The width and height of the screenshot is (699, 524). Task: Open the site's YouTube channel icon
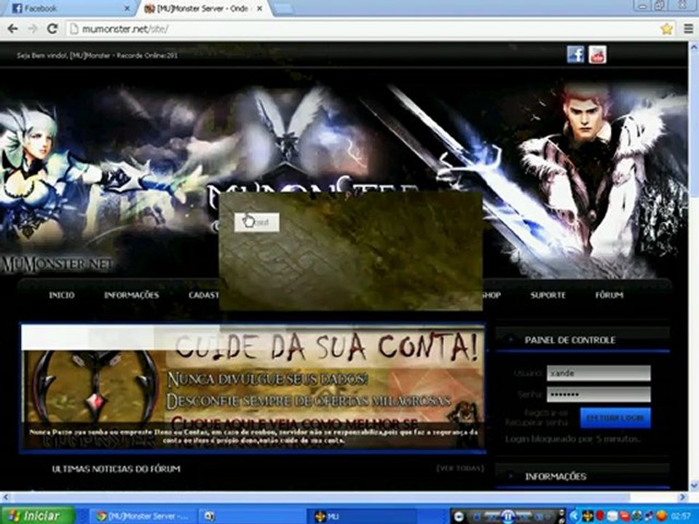click(x=597, y=55)
